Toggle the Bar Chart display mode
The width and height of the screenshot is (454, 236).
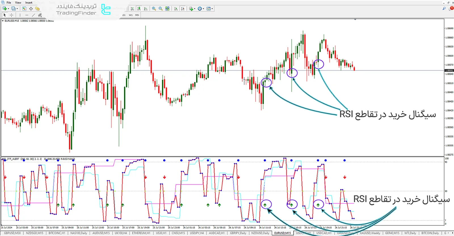132,9
